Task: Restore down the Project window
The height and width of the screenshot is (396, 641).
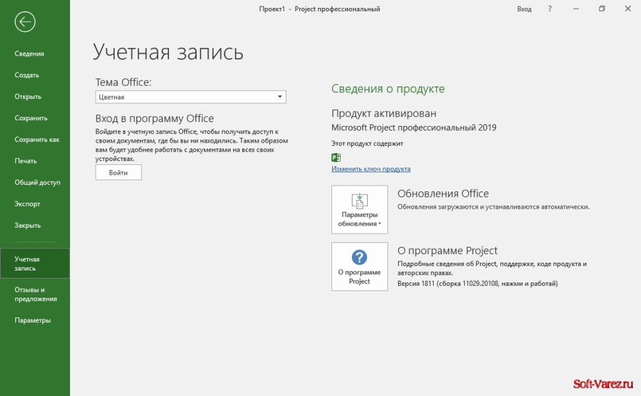Action: pyautogui.click(x=602, y=9)
